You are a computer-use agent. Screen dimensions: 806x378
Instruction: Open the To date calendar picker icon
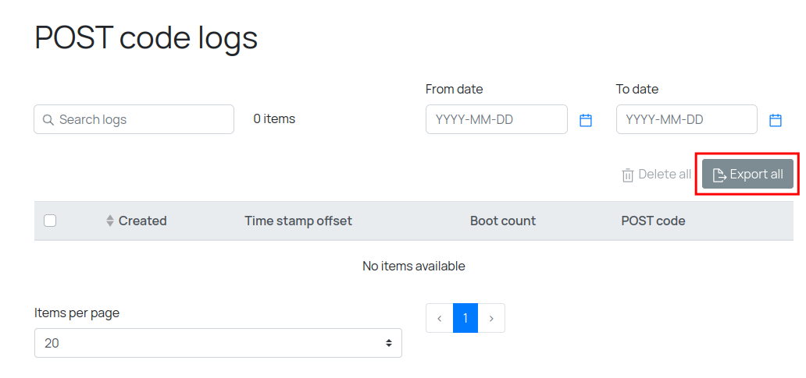(x=776, y=120)
